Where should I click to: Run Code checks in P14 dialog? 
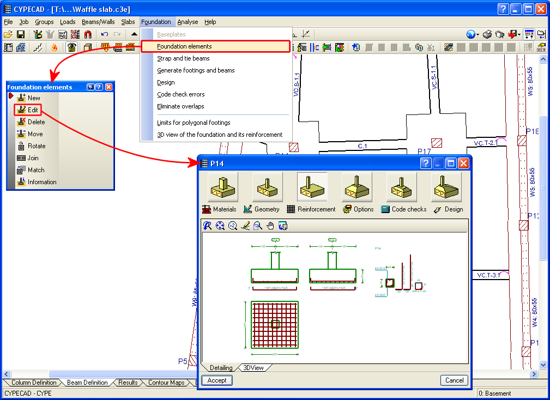click(404, 209)
